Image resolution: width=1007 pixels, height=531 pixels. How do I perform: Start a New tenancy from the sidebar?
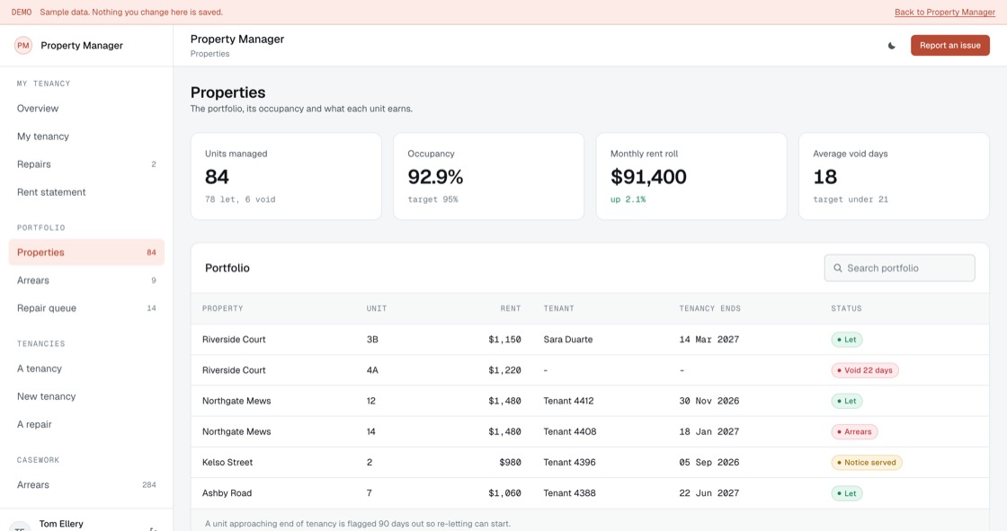pos(86,396)
